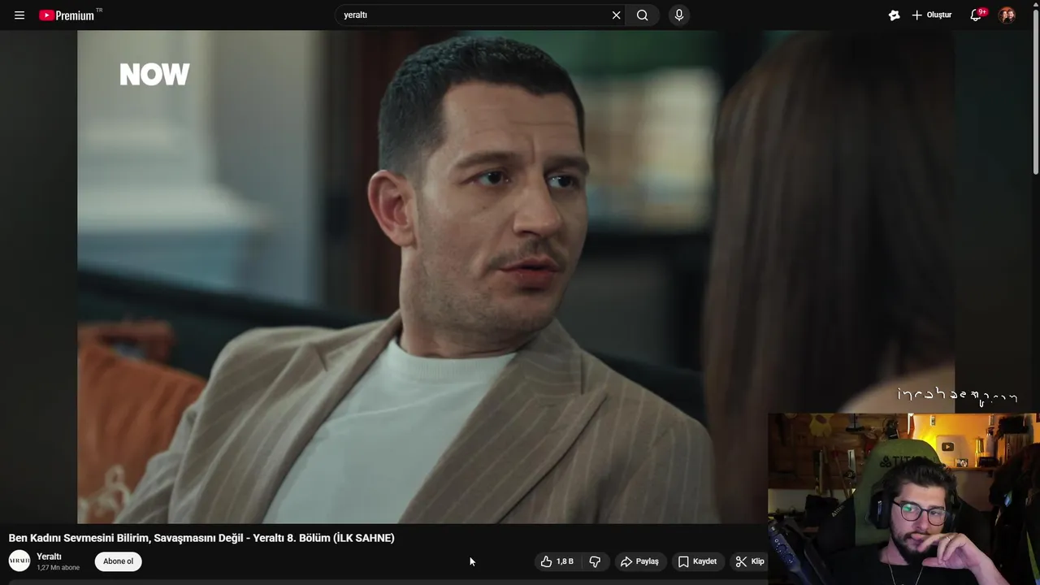Screen dimensions: 1040x585
Task: Click the icon left of Oluştur
Action: tap(894, 15)
